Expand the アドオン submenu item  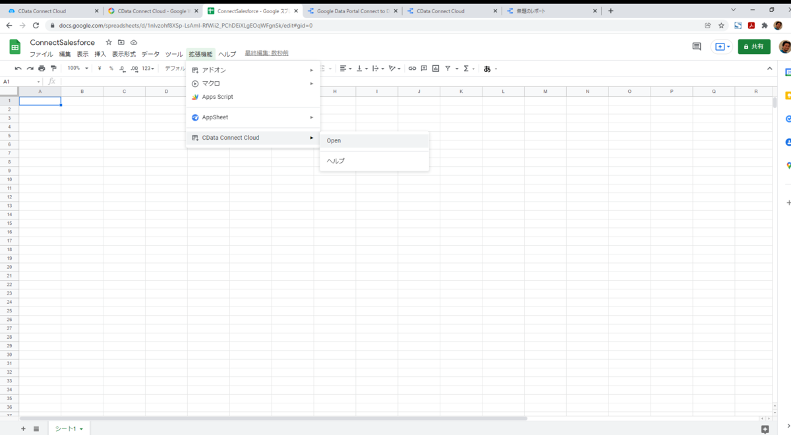point(253,70)
